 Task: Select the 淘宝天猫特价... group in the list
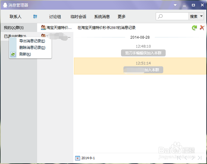pos(55,27)
